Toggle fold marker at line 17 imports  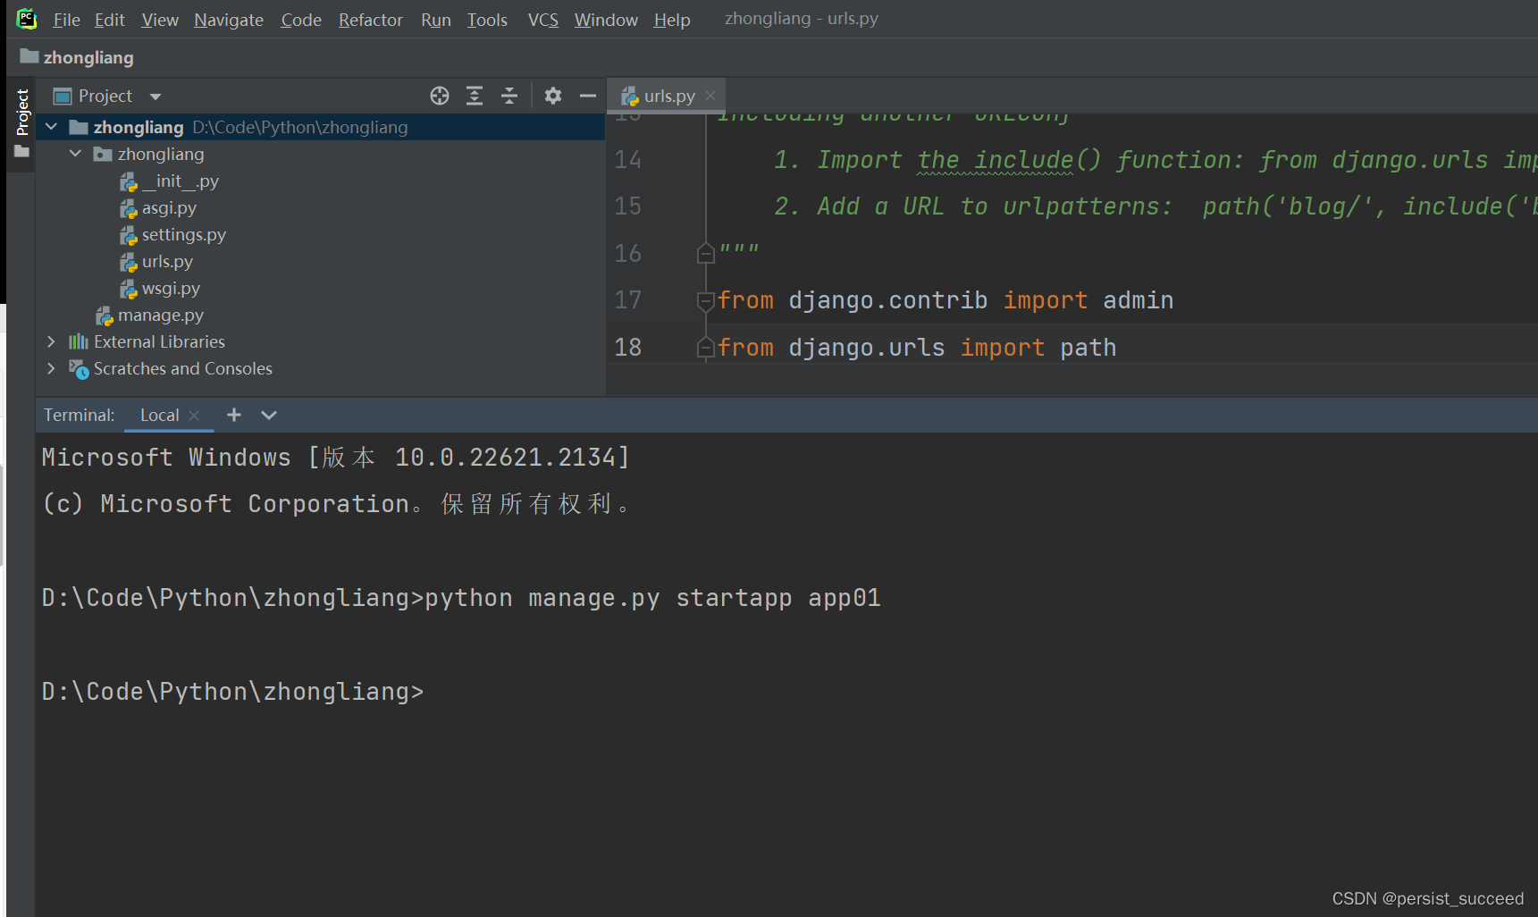706,300
